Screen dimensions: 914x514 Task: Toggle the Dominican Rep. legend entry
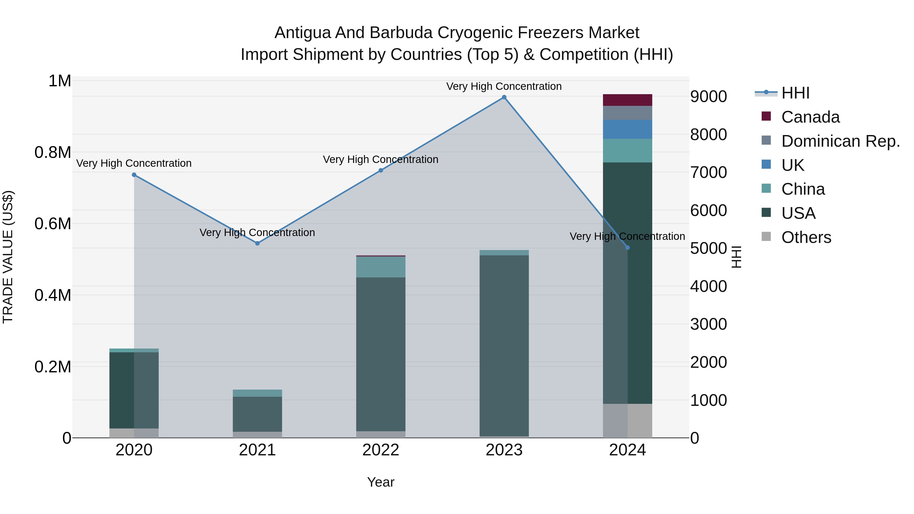point(831,141)
